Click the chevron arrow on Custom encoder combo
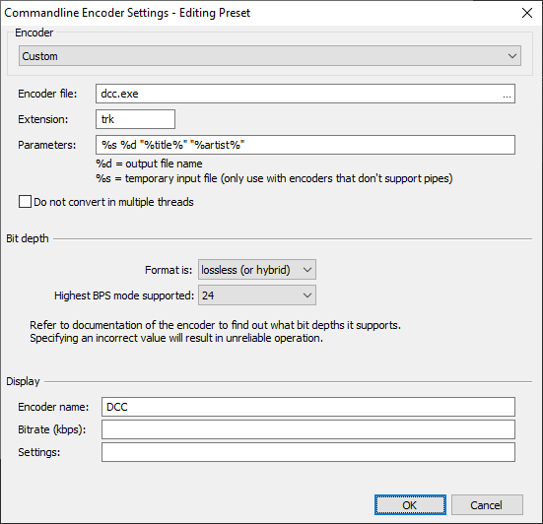Image resolution: width=543 pixels, height=524 pixels. 512,56
